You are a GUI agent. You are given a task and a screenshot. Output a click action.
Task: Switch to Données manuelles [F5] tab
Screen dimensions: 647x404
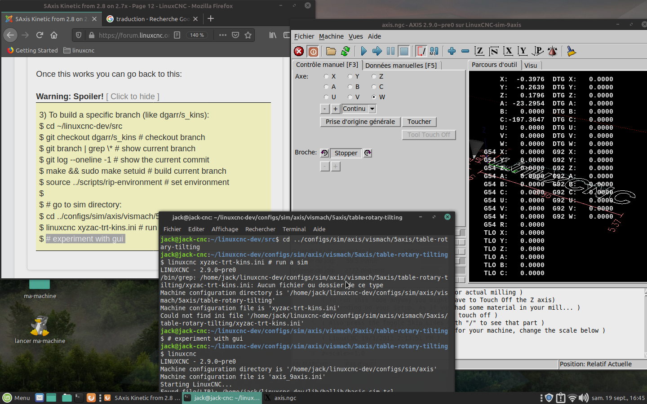tap(401, 65)
